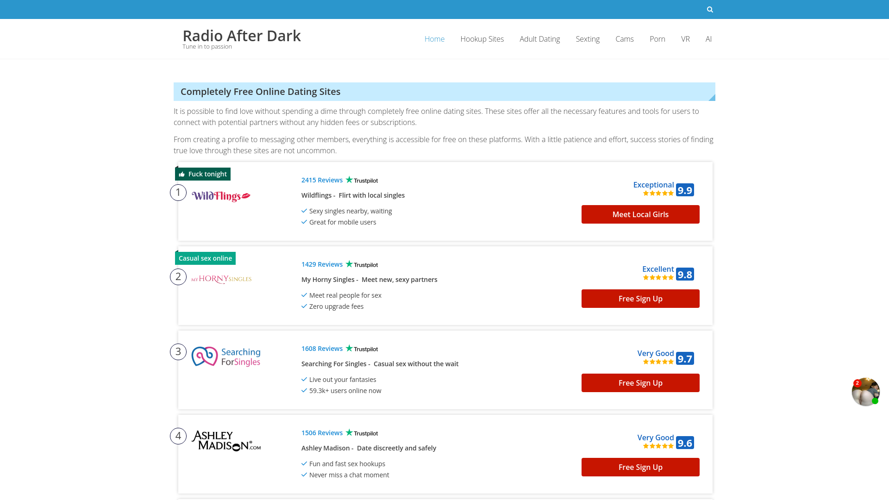This screenshot has width=889, height=500.
Task: Click the 9.8 score badge
Action: (685, 274)
